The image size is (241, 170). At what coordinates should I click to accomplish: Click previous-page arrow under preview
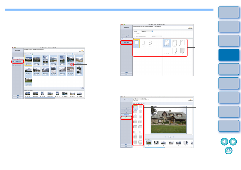pyautogui.click(x=165, y=137)
